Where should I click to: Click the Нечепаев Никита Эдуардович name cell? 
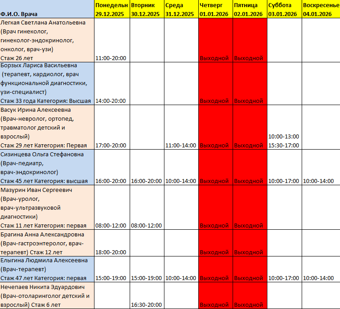pos(47,296)
